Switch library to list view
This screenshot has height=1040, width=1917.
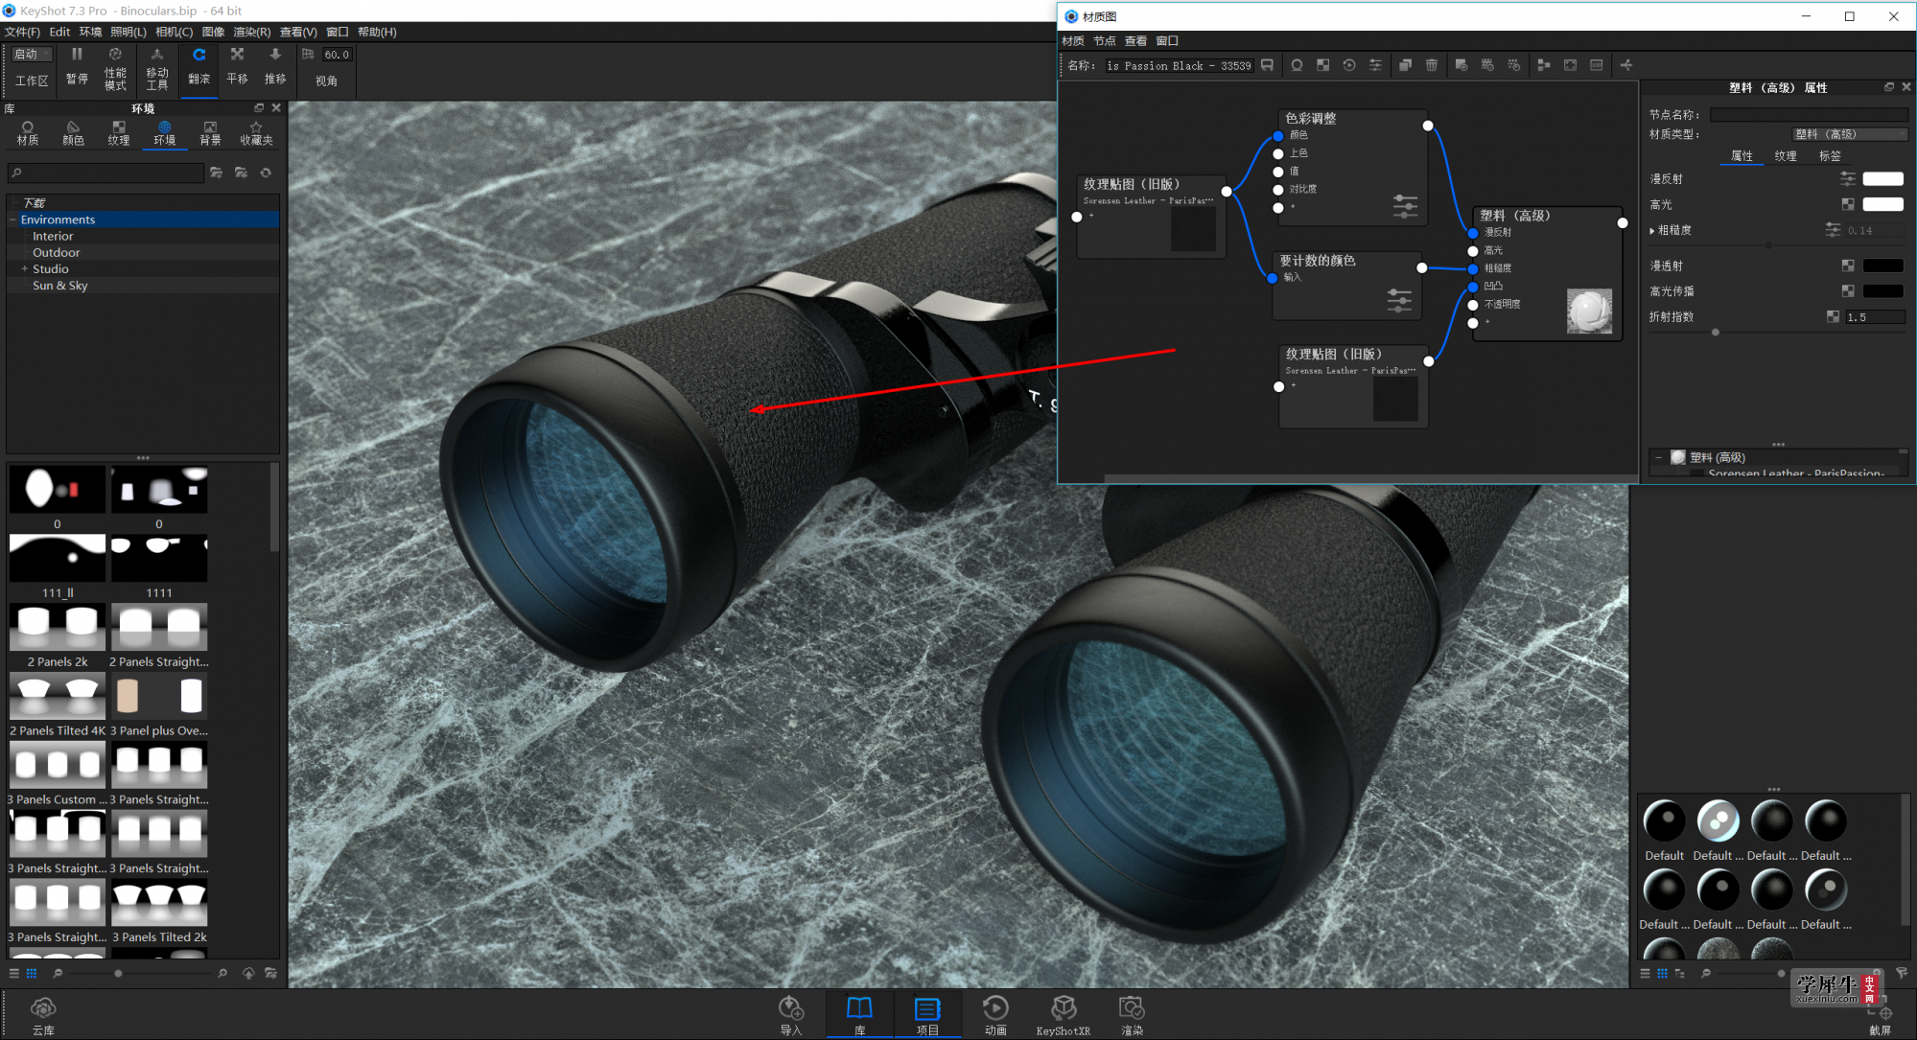click(13, 973)
